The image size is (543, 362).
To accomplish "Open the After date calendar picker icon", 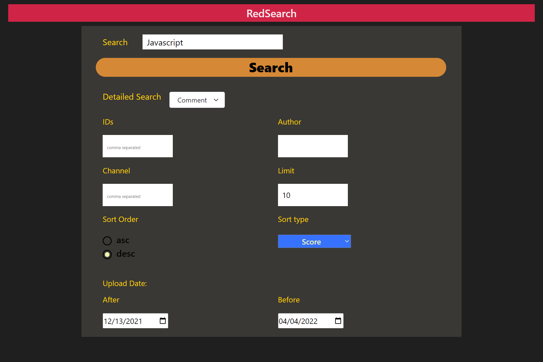I will click(x=163, y=321).
